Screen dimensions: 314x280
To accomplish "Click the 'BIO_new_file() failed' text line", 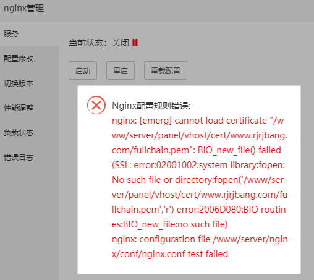I will 197,150.
